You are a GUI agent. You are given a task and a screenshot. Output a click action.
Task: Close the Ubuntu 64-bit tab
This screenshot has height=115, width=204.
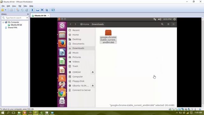click(x=48, y=15)
